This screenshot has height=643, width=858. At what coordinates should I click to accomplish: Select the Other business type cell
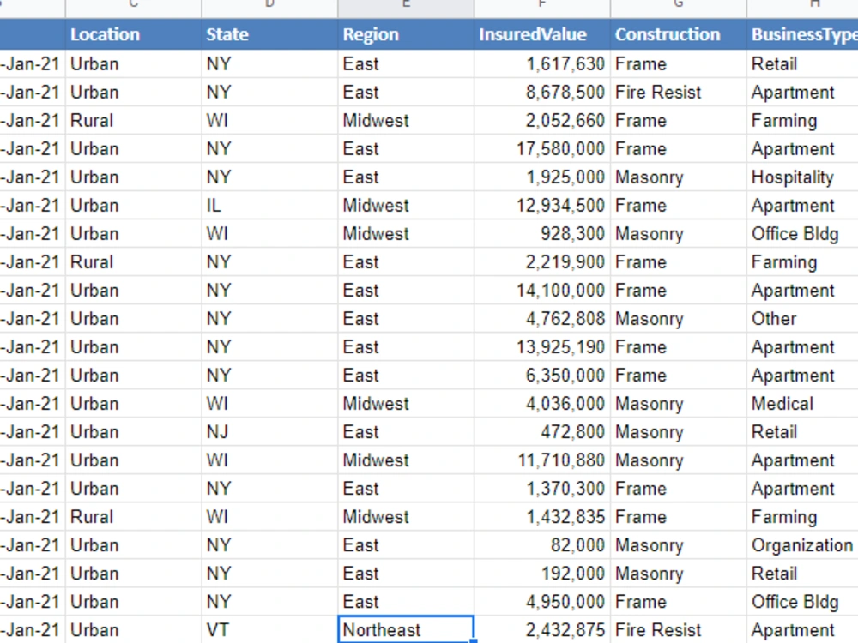(802, 319)
